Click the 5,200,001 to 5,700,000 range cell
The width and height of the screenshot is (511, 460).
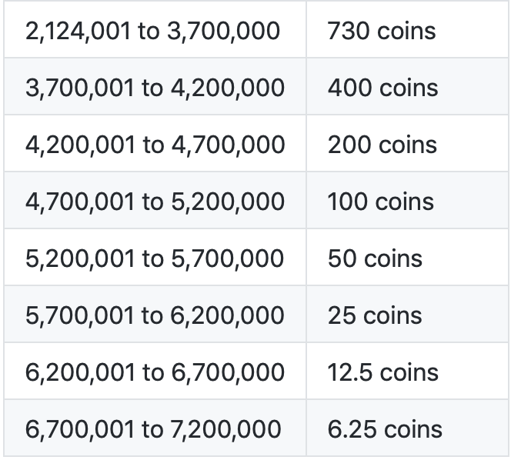pos(155,258)
